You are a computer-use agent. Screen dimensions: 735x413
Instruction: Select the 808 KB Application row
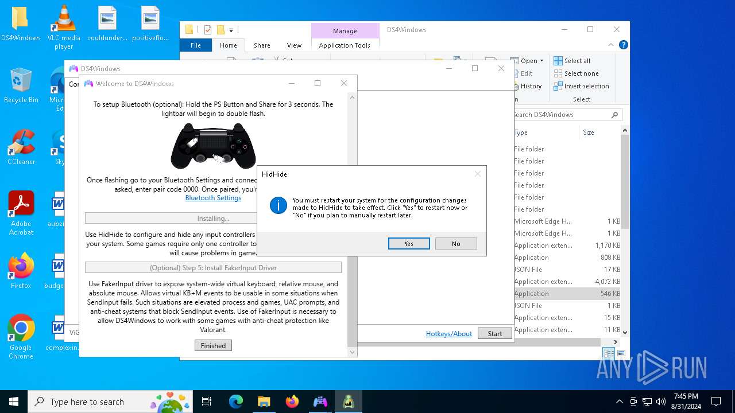566,258
